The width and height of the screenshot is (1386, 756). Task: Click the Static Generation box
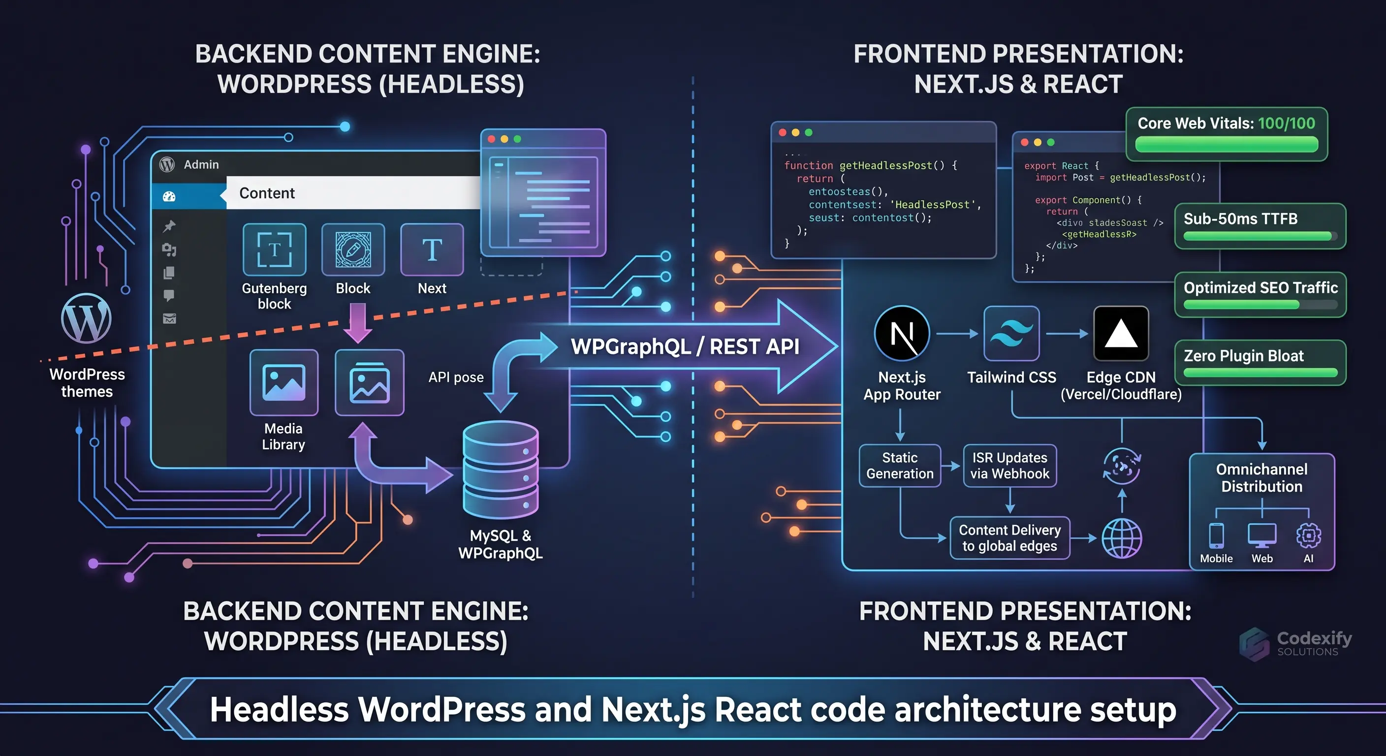coord(900,466)
